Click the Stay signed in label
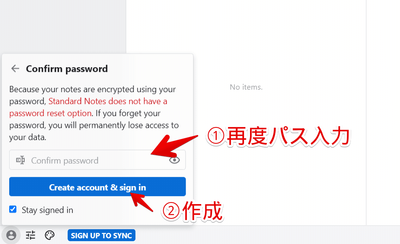 [48, 210]
